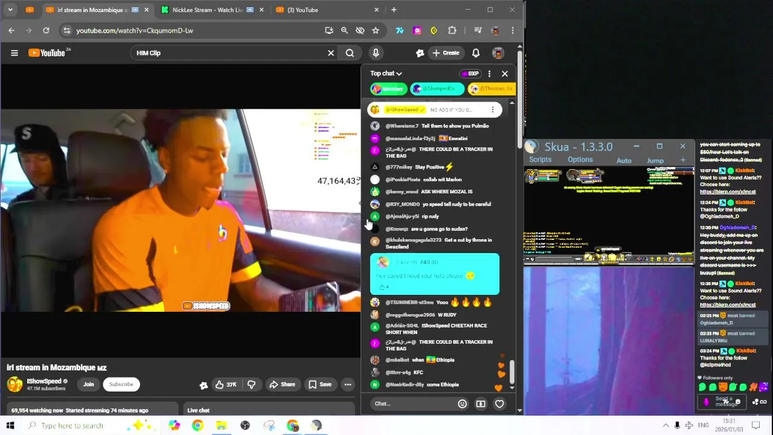Bookmark page with star icon

click(376, 30)
